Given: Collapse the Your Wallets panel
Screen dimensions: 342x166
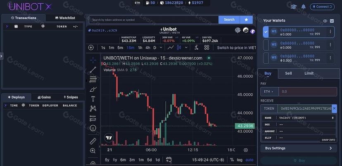Looking at the screenshot, I should 332,21.
